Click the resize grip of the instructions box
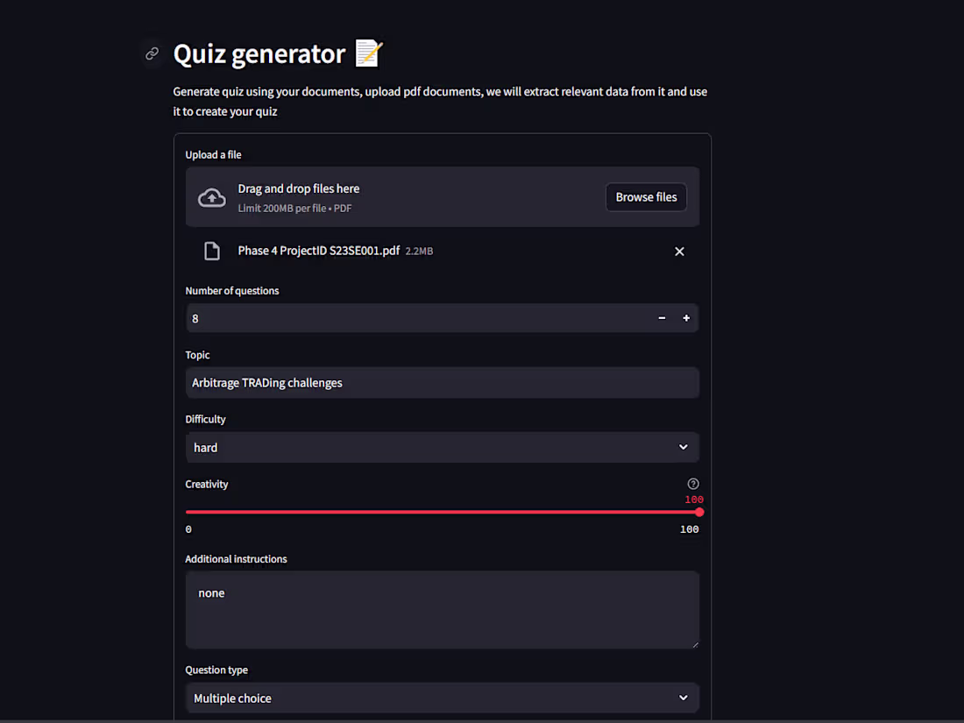This screenshot has width=964, height=723. coord(695,643)
